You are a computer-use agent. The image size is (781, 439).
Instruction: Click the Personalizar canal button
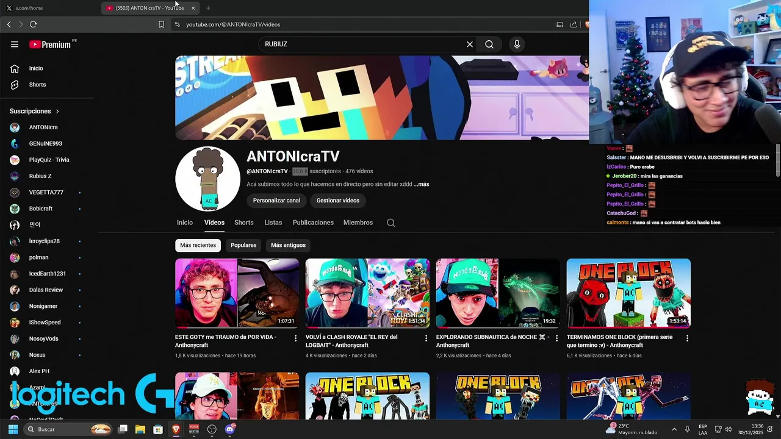point(276,201)
